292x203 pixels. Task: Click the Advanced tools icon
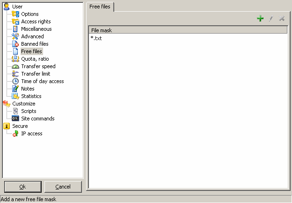(x=15, y=36)
